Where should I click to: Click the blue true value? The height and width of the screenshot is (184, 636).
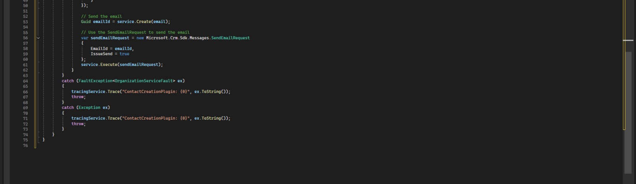(124, 54)
